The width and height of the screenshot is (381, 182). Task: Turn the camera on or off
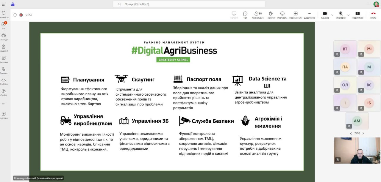pyautogui.click(x=325, y=15)
